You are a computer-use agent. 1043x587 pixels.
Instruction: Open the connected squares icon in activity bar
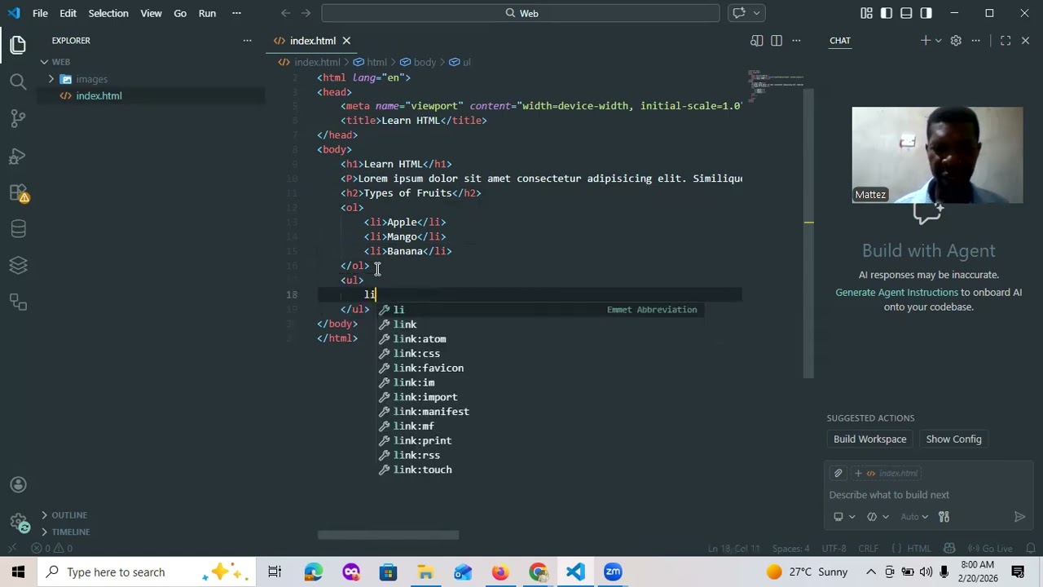(x=18, y=302)
